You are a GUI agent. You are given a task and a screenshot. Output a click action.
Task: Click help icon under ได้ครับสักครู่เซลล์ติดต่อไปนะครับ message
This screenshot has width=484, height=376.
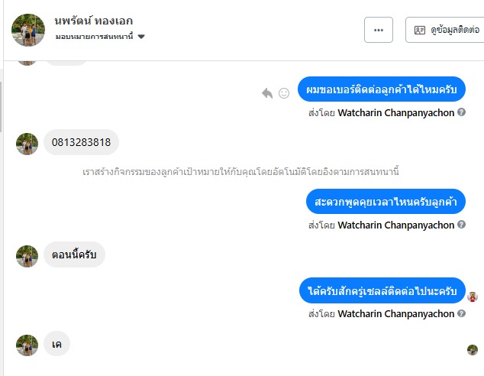point(461,313)
